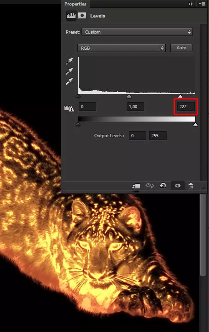
Task: Click view previous state icon
Action: pyautogui.click(x=150, y=186)
